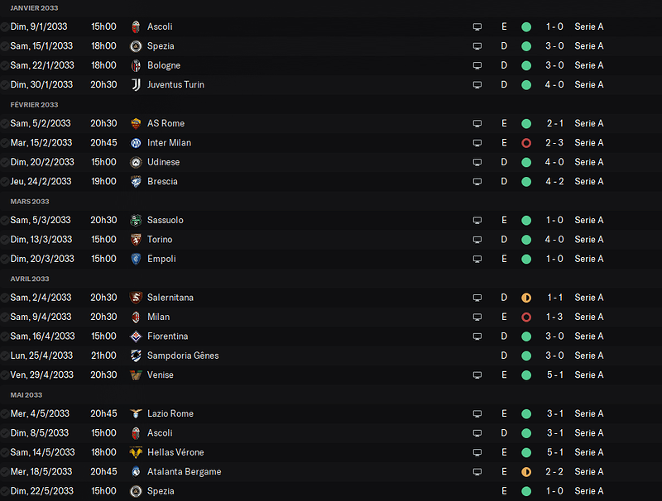662x501 pixels.
Task: Click the Sampdoria Gênes club crest
Action: coord(136,356)
